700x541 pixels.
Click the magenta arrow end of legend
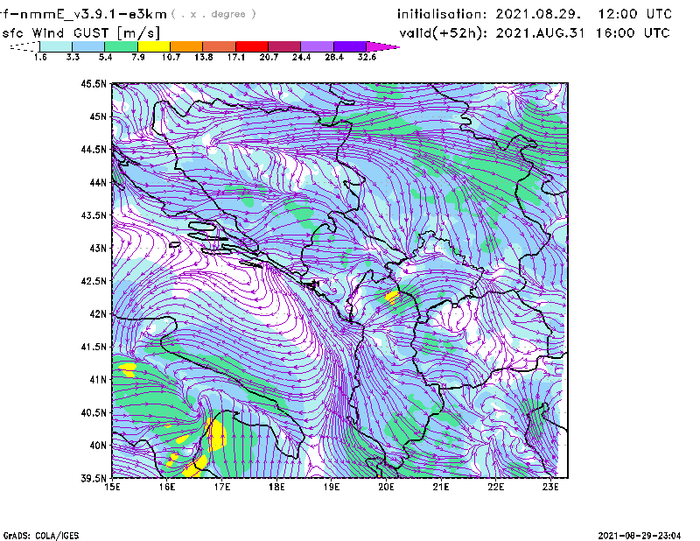click(x=382, y=46)
